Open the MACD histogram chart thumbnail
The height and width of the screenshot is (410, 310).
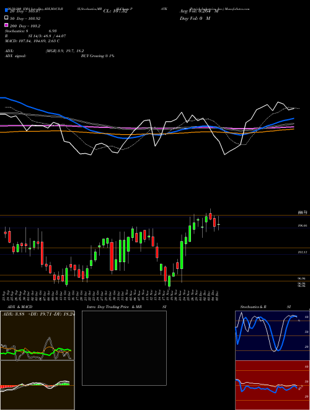point(37,385)
